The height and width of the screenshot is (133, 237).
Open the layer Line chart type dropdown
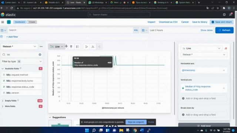201,48
